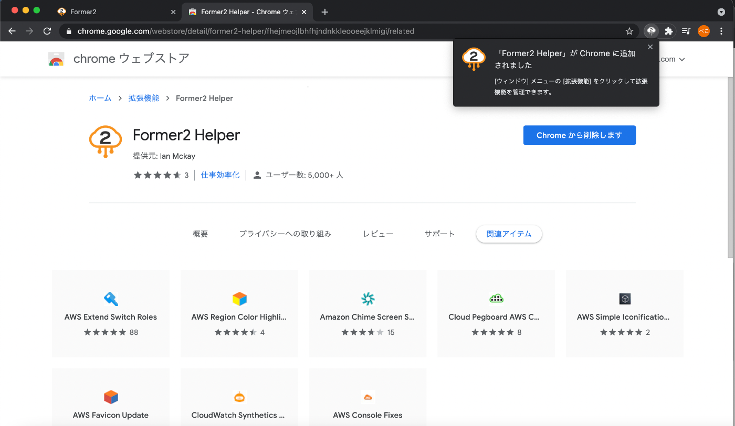Click the lock icon in address bar
735x426 pixels.
tap(69, 31)
